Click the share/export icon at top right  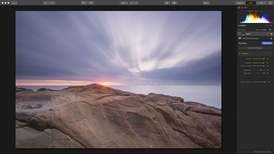point(270,3)
